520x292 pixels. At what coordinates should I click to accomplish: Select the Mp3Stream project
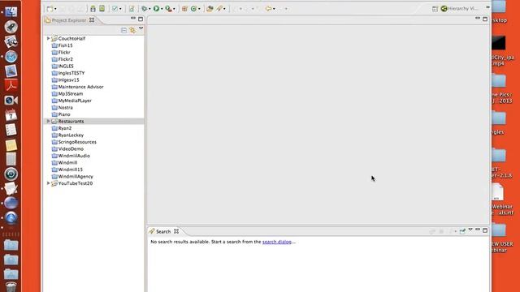(67, 94)
